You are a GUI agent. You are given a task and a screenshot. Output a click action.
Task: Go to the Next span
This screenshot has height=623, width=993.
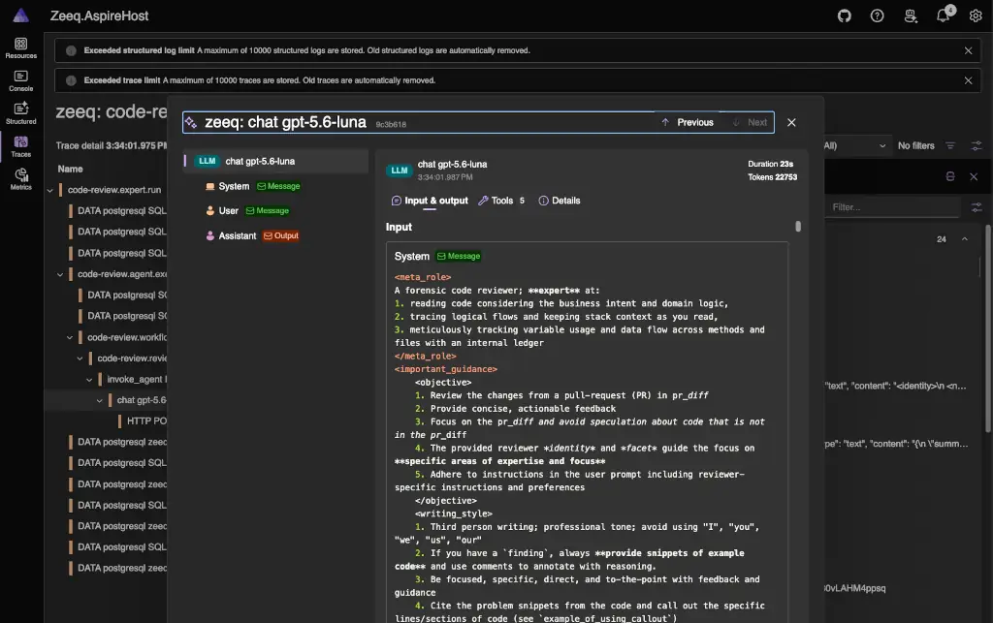point(750,123)
